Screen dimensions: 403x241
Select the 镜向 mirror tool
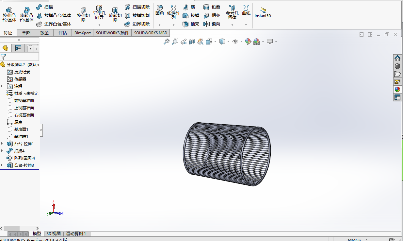coord(212,24)
